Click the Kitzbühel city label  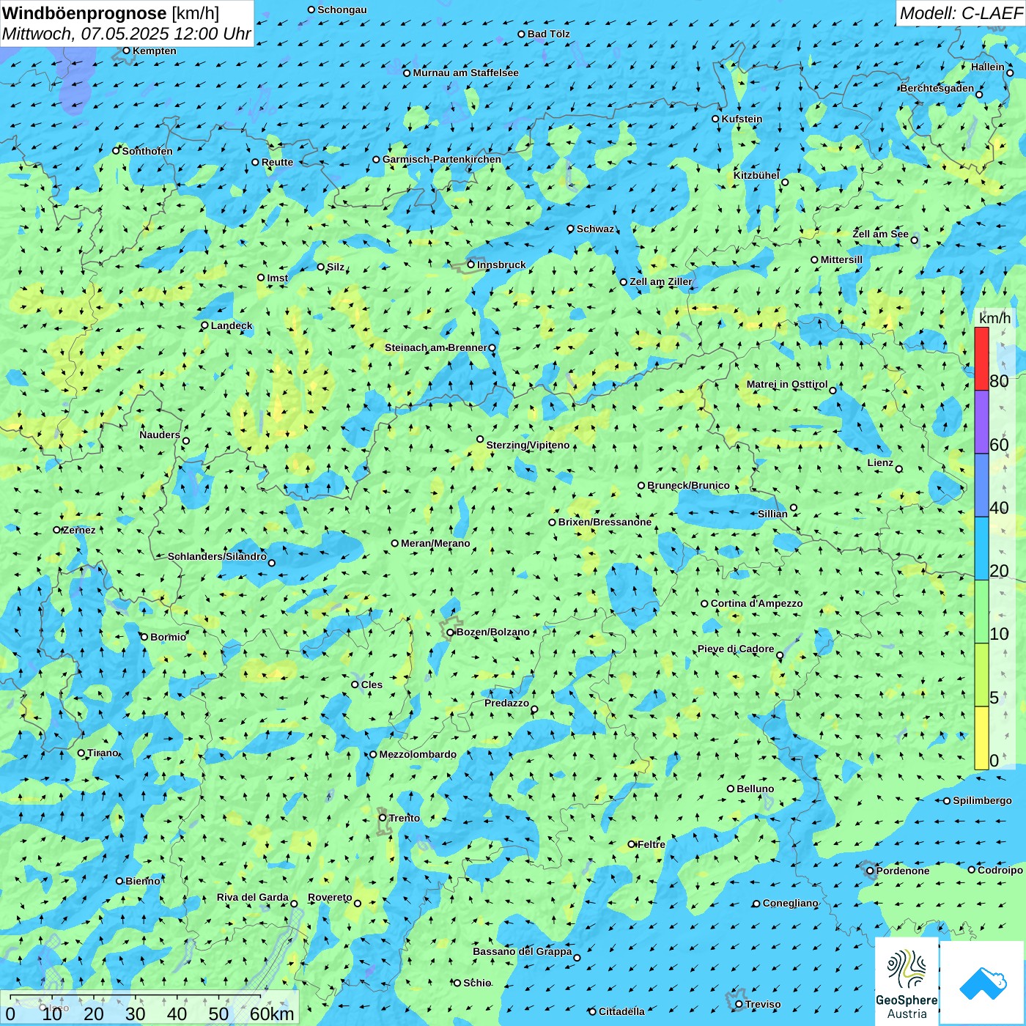click(x=756, y=175)
